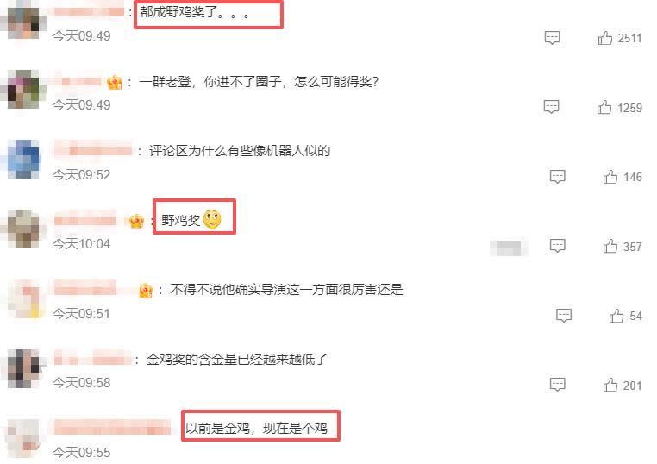Viewport: 657px width, 464px height.
Task: Open username of the 金鸡奖的含金量 commenter
Action: [x=92, y=359]
